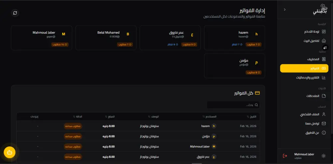Click the hazem user name in table row

coord(205,126)
